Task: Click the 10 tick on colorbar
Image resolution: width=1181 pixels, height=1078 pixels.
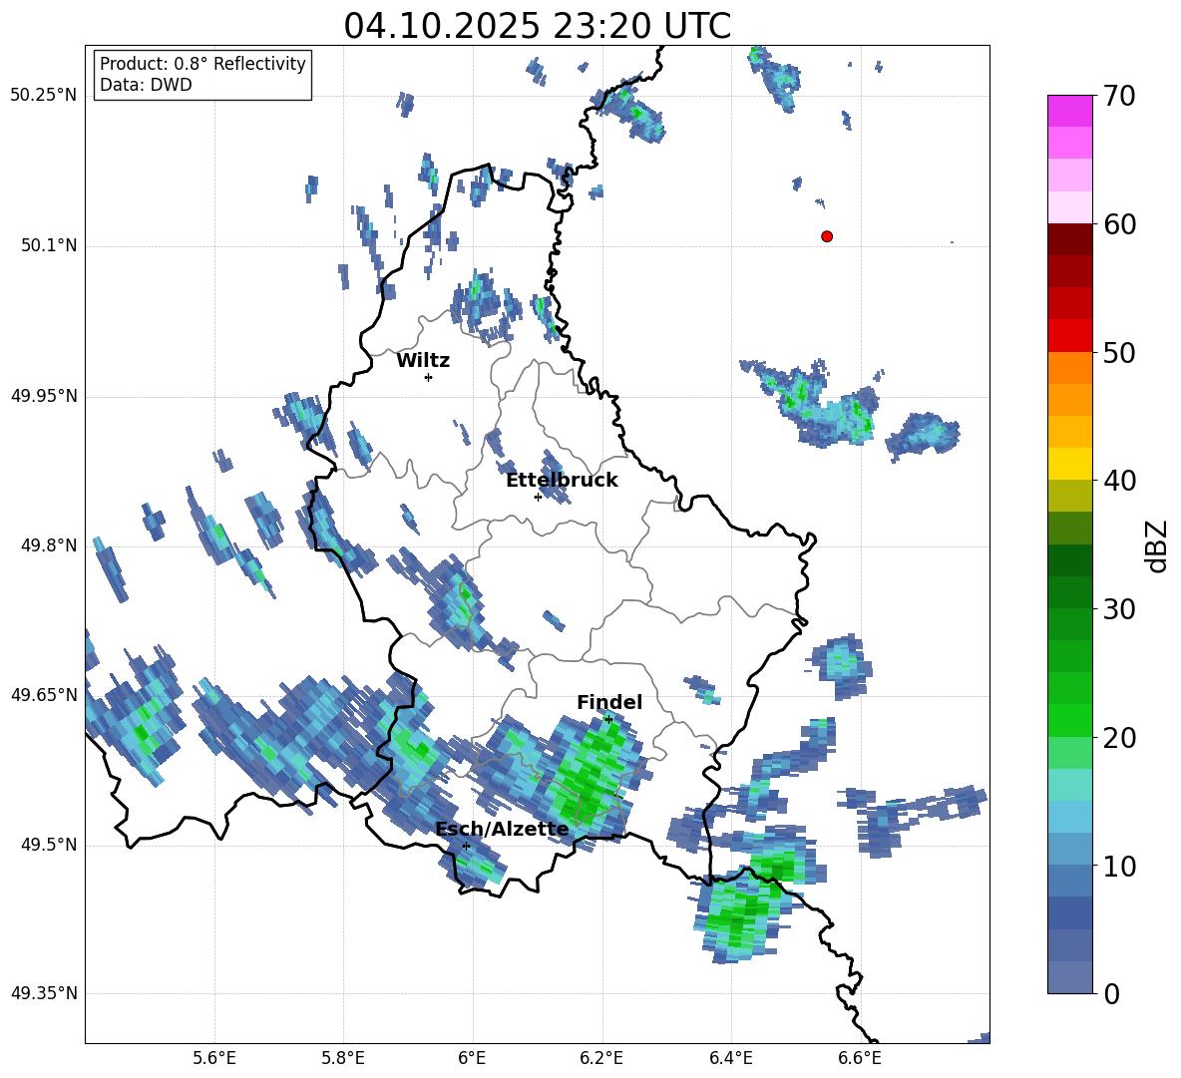Action: coord(1119,866)
